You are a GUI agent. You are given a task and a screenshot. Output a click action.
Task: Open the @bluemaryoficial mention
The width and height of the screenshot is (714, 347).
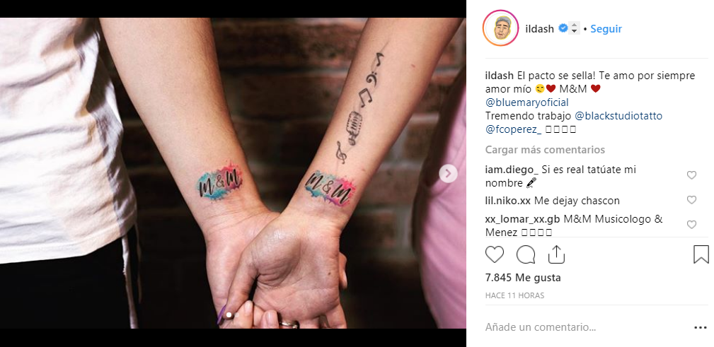coord(527,102)
